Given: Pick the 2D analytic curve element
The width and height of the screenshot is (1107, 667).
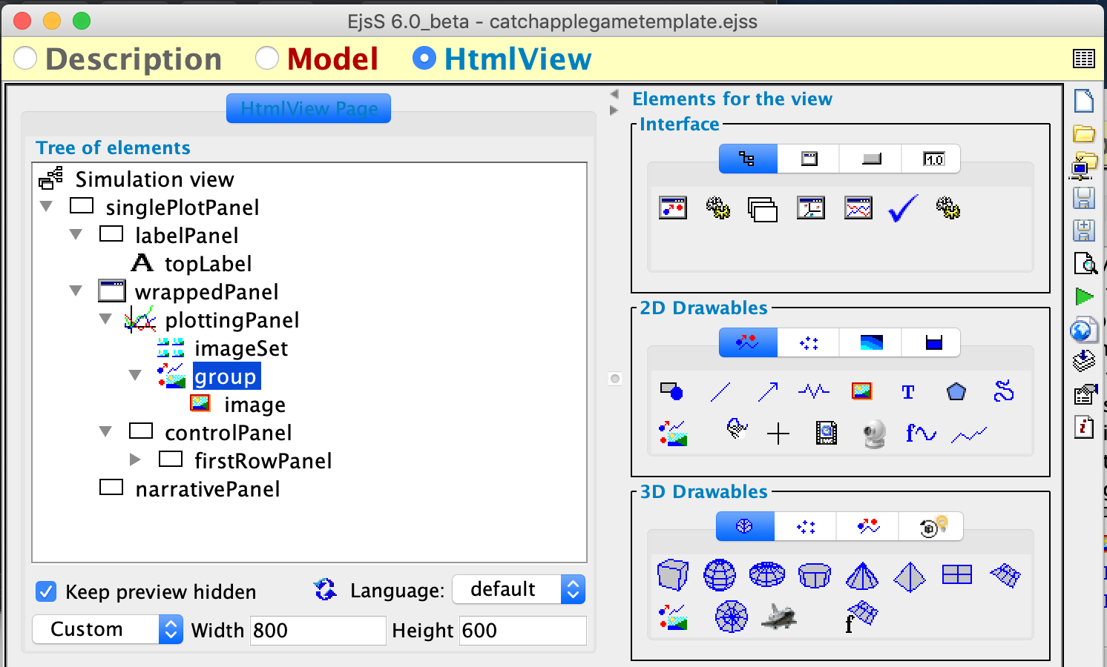Looking at the screenshot, I should pyautogui.click(x=922, y=433).
